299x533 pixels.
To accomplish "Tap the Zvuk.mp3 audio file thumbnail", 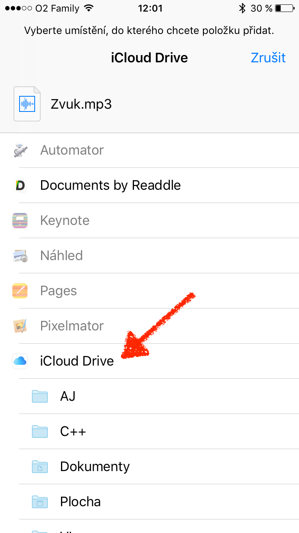I will click(27, 104).
